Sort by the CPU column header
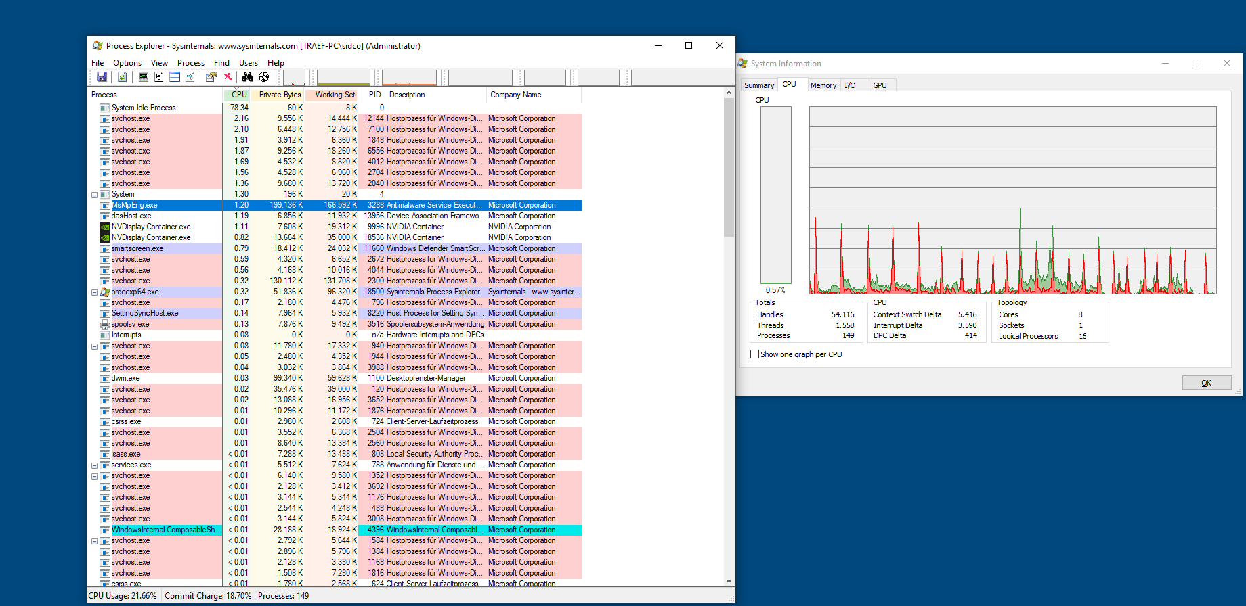The height and width of the screenshot is (606, 1246). point(237,95)
